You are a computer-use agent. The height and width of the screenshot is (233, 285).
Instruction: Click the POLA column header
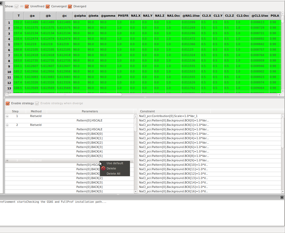[275, 16]
